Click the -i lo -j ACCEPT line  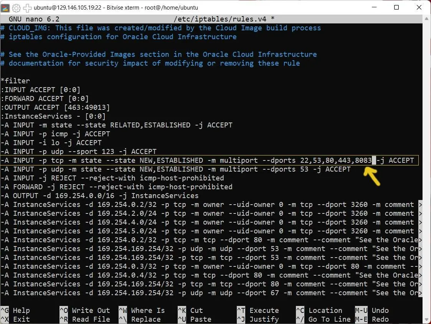pyautogui.click(x=51, y=142)
